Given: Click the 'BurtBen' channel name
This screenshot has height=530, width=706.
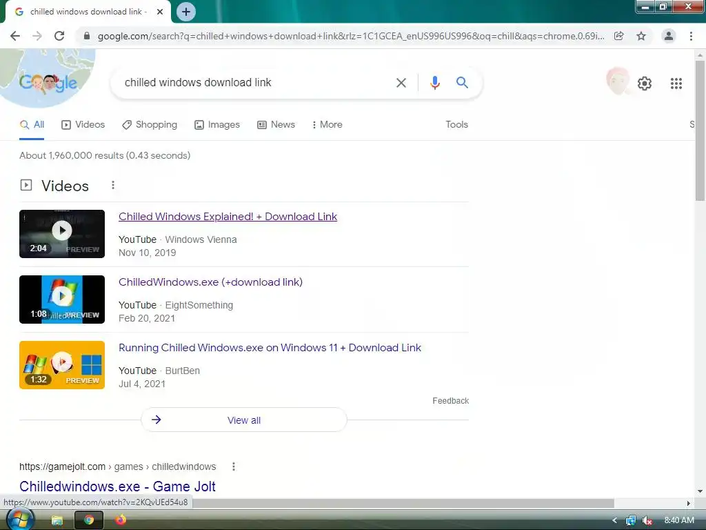Looking at the screenshot, I should (x=182, y=371).
